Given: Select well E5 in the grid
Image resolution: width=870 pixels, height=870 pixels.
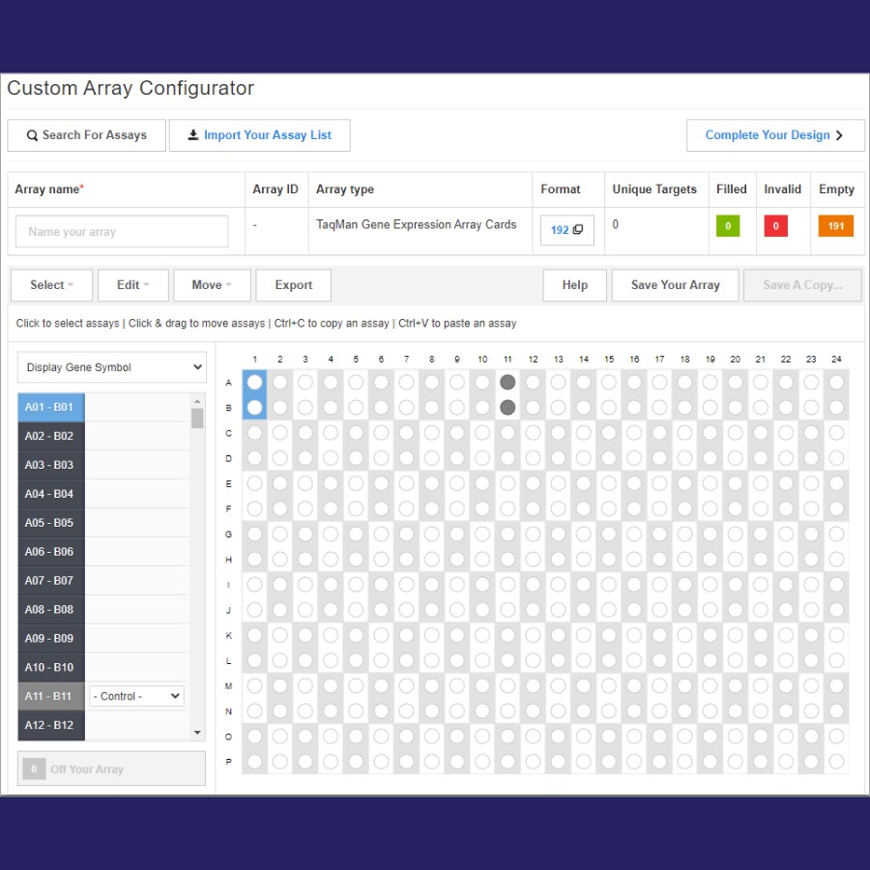Looking at the screenshot, I should pos(356,483).
